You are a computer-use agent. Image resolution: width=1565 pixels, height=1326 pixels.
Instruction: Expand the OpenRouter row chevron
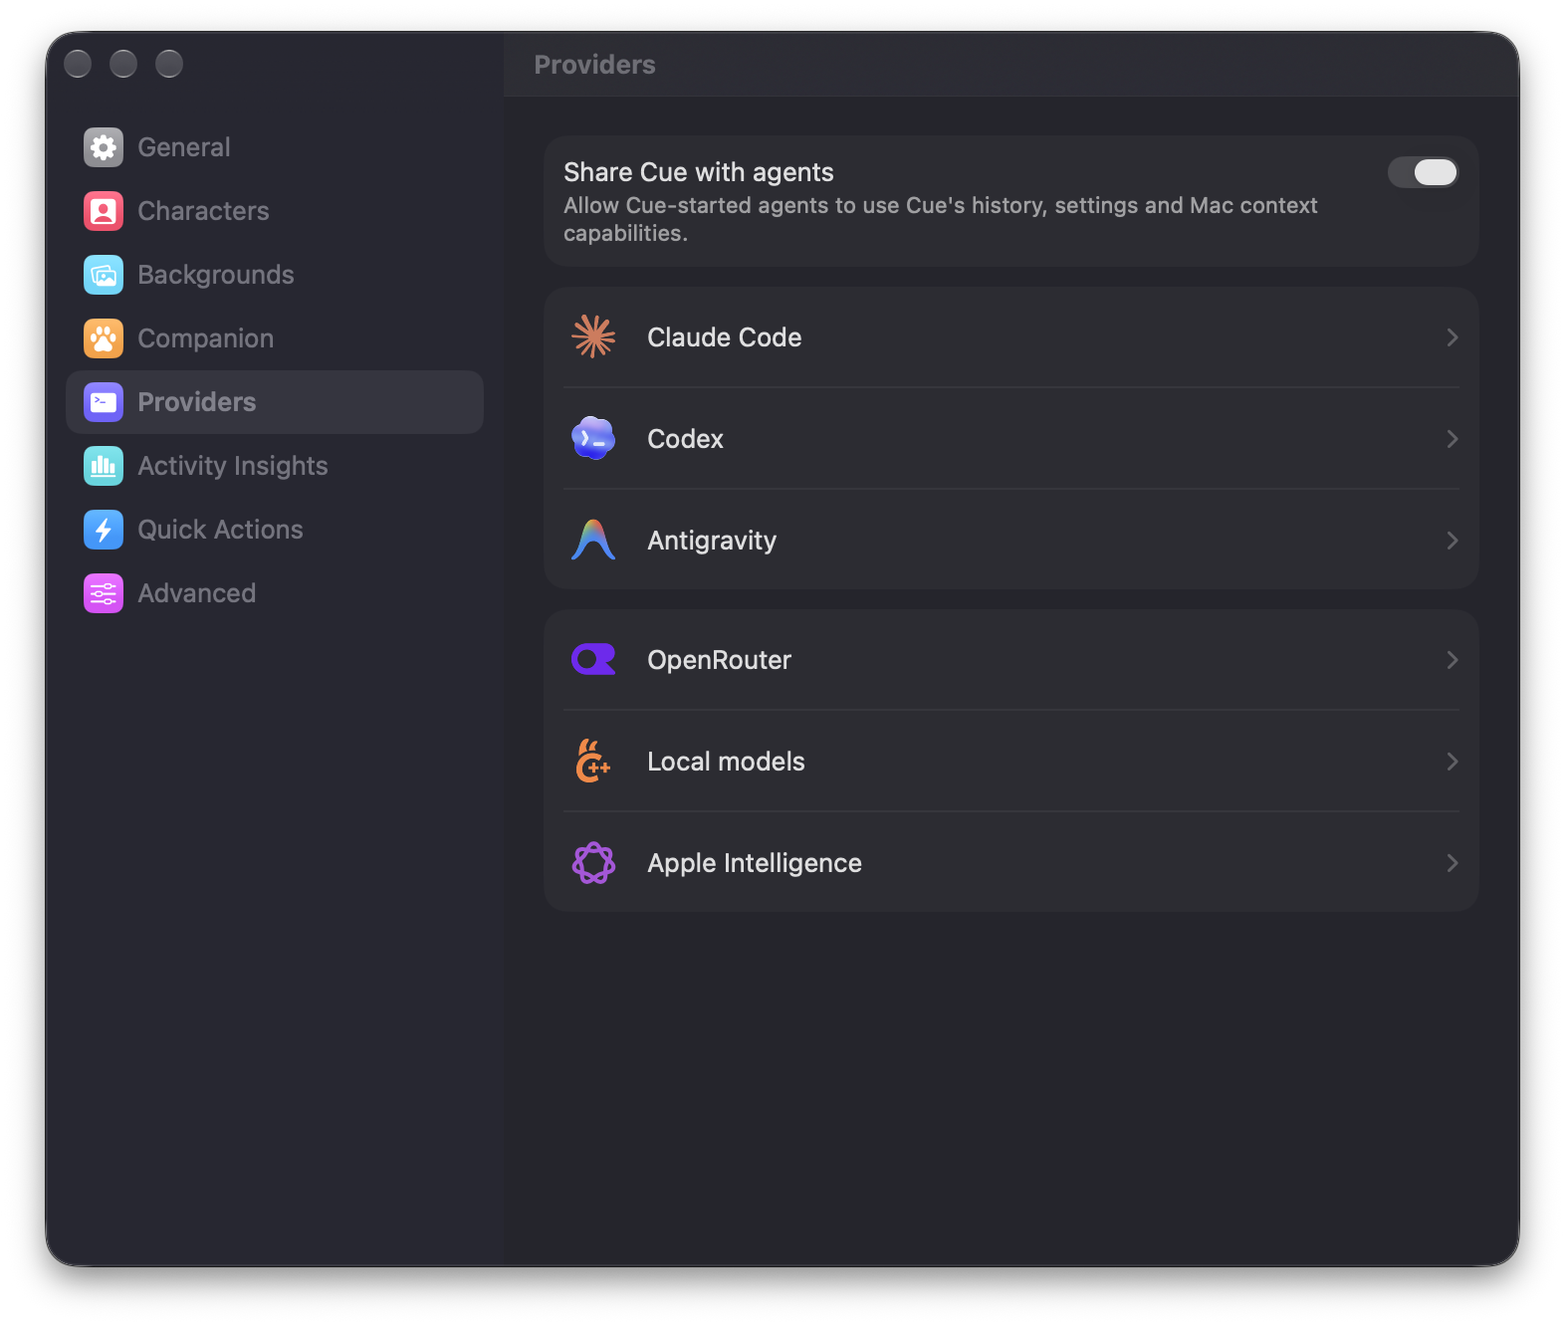(x=1453, y=660)
